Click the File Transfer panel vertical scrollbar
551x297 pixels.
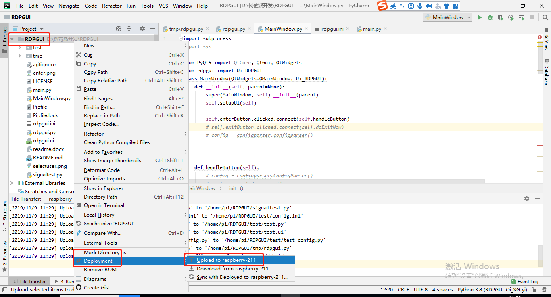540,255
